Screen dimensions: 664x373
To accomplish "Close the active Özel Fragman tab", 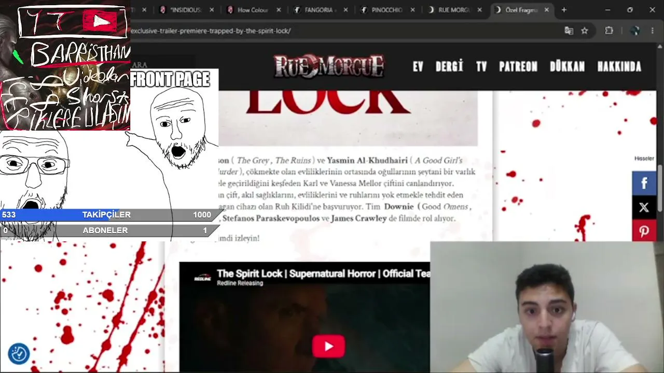I will 547,10.
